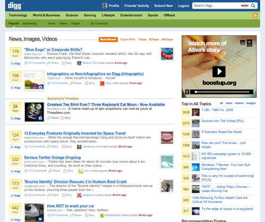Click the search magnifier icon
The height and width of the screenshot is (222, 265).
pyautogui.click(x=253, y=6)
